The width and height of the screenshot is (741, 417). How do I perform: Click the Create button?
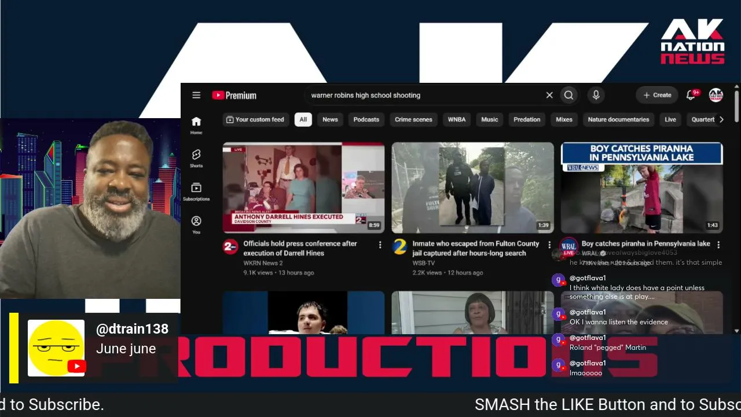657,95
